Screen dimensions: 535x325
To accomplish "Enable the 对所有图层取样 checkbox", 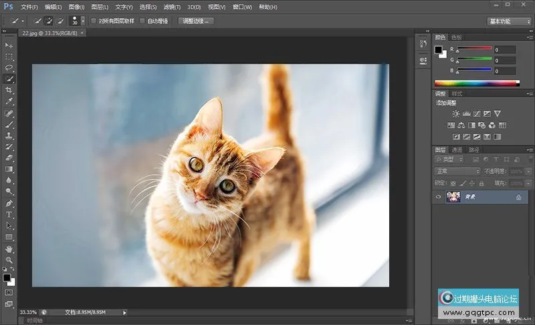I will click(x=94, y=21).
